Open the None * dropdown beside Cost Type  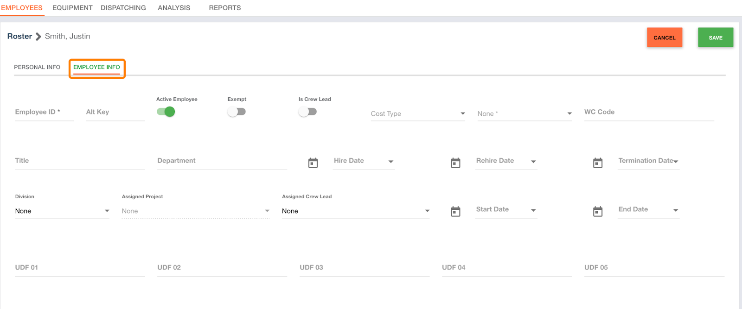(x=525, y=114)
